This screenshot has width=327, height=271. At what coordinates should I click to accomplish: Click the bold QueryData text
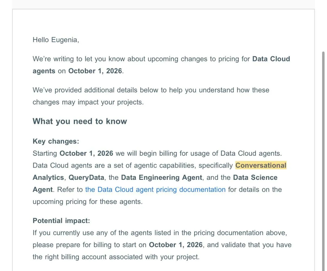pos(86,178)
